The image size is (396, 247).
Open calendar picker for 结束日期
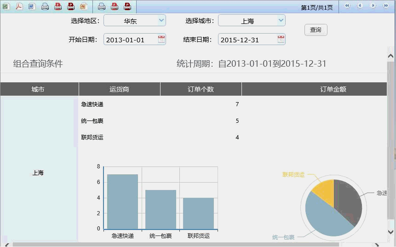pyautogui.click(x=281, y=39)
